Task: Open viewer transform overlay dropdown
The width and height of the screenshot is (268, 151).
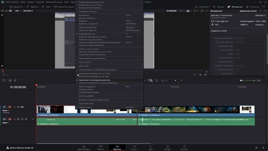Action: (5, 75)
